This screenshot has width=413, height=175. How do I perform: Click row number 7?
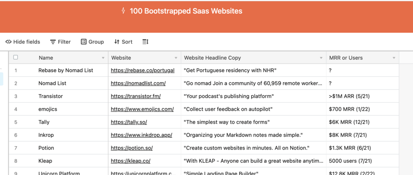coord(16,148)
